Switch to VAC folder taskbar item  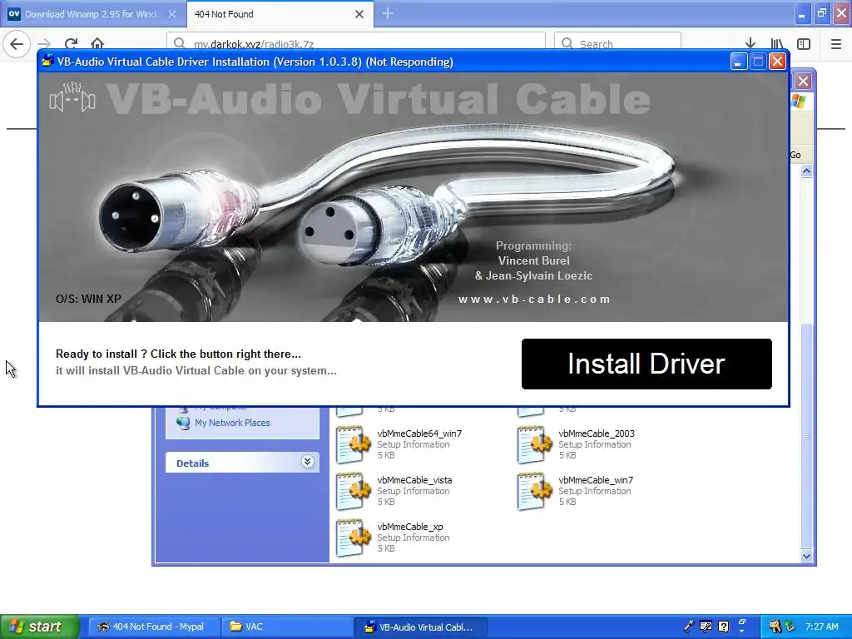287,627
